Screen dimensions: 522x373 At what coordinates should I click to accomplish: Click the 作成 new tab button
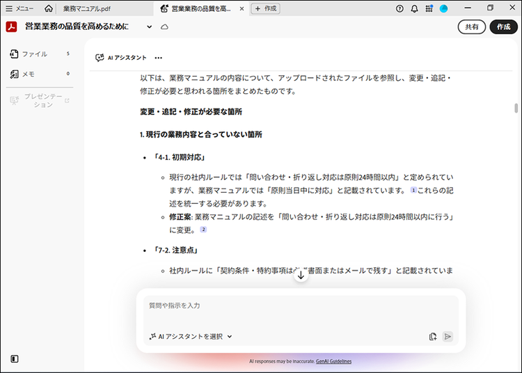(x=265, y=8)
